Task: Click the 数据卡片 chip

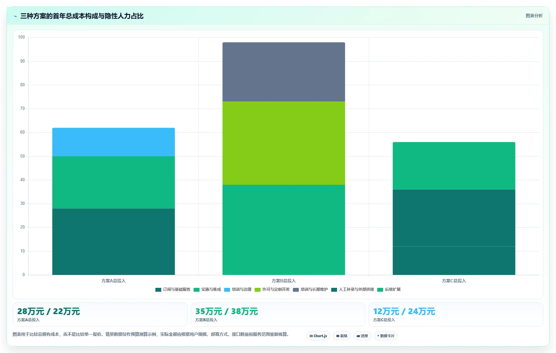Action: tap(386, 336)
